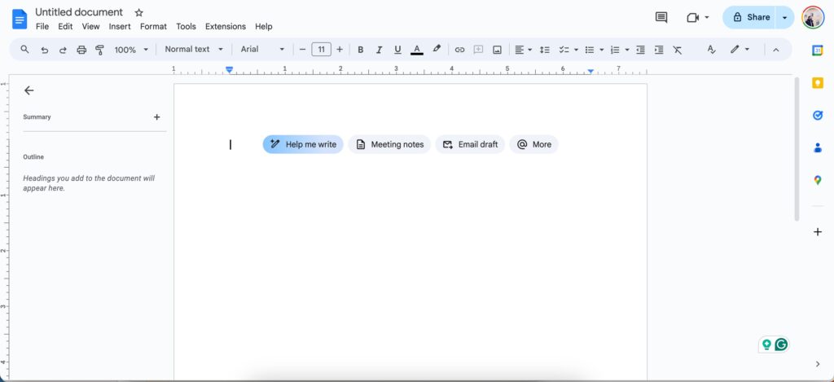Toggle underline formatting
The image size is (834, 382).
(397, 50)
